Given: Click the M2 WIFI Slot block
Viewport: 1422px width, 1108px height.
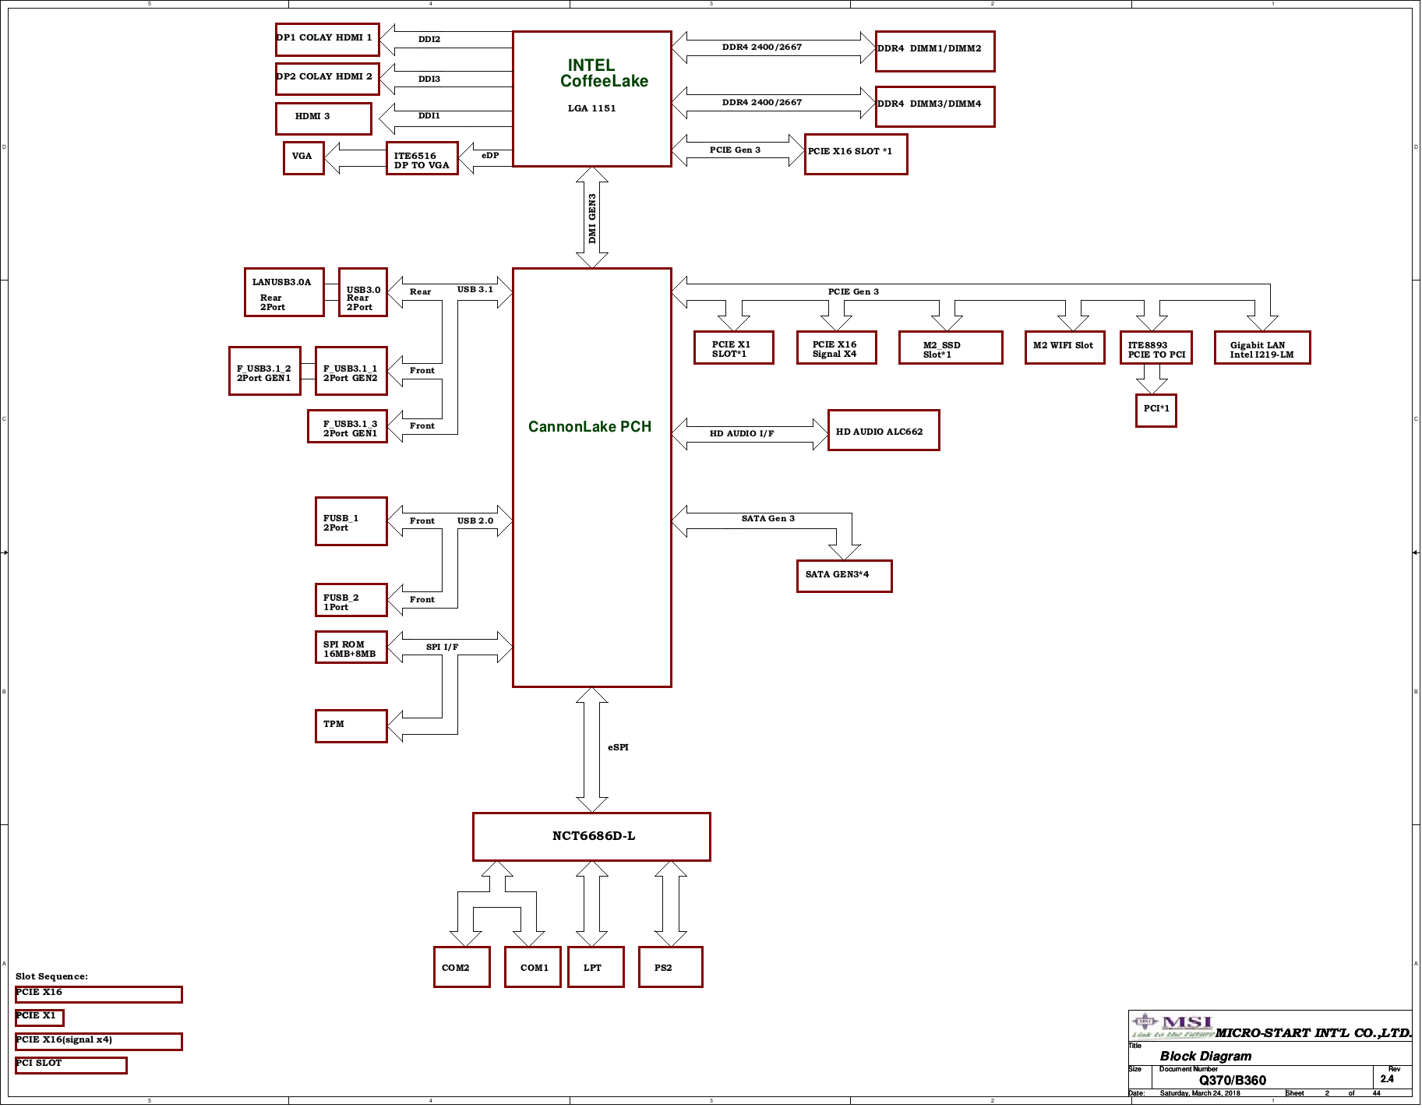Looking at the screenshot, I should point(1065,348).
